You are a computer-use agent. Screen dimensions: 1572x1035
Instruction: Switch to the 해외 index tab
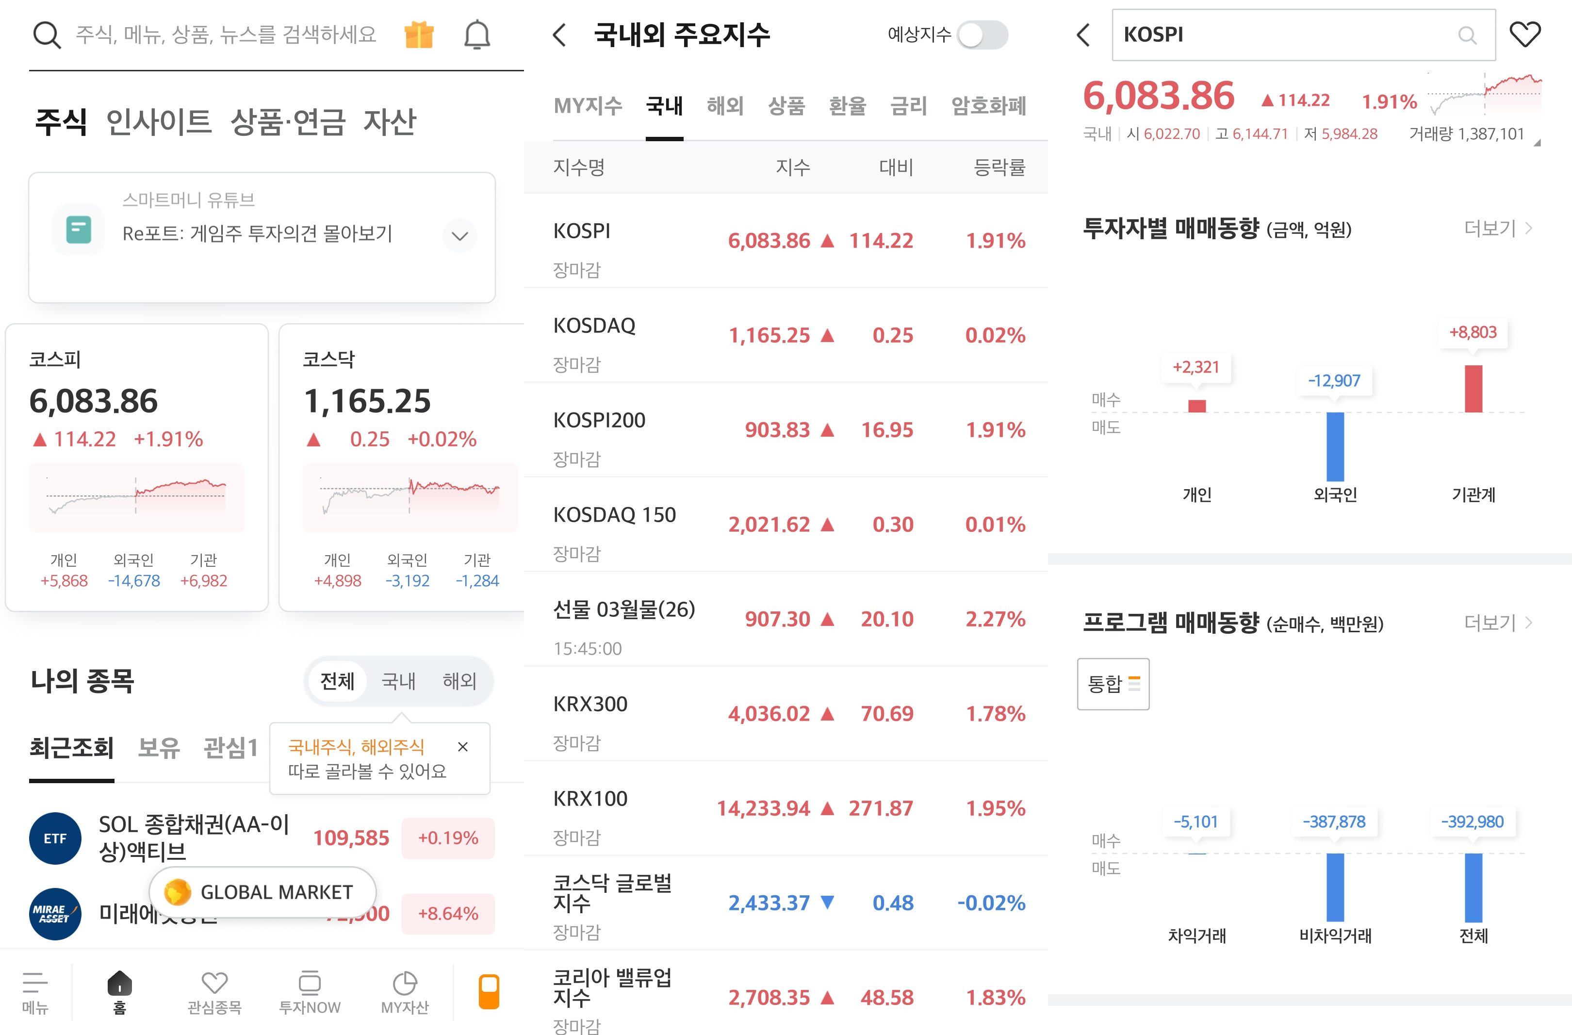point(724,106)
